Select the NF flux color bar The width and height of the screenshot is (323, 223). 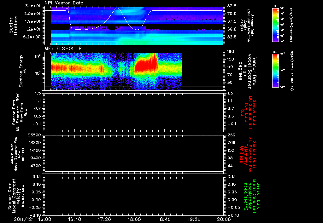coord(276,25)
